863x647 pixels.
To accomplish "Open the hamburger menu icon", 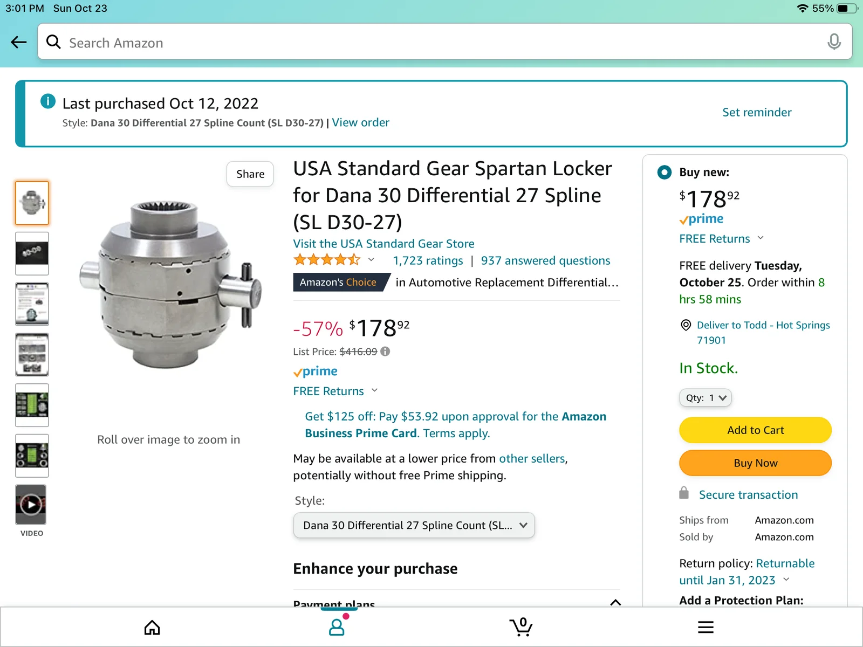I will tap(706, 627).
